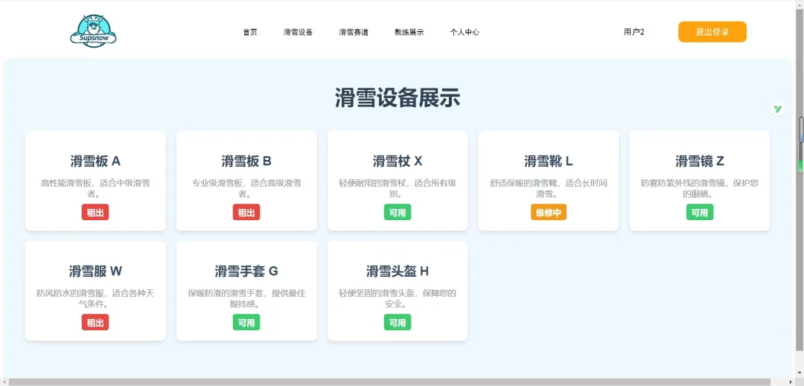Open the 滑雪设备 nav item
804x386 pixels.
[x=298, y=32]
